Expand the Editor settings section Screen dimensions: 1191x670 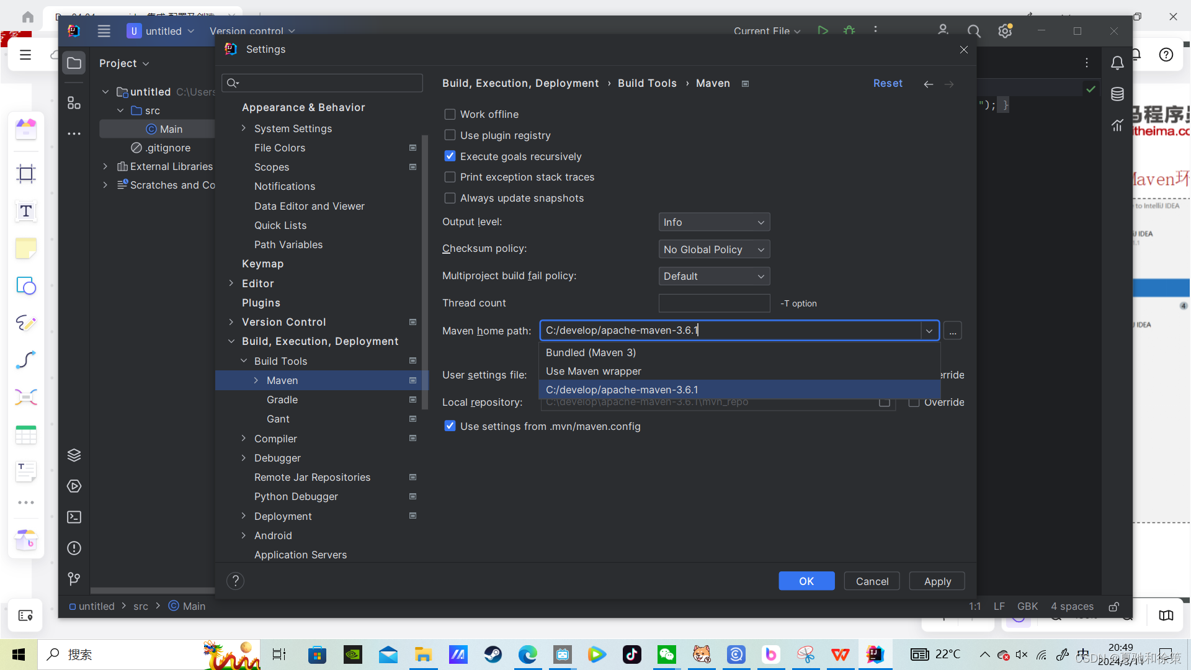pyautogui.click(x=231, y=284)
